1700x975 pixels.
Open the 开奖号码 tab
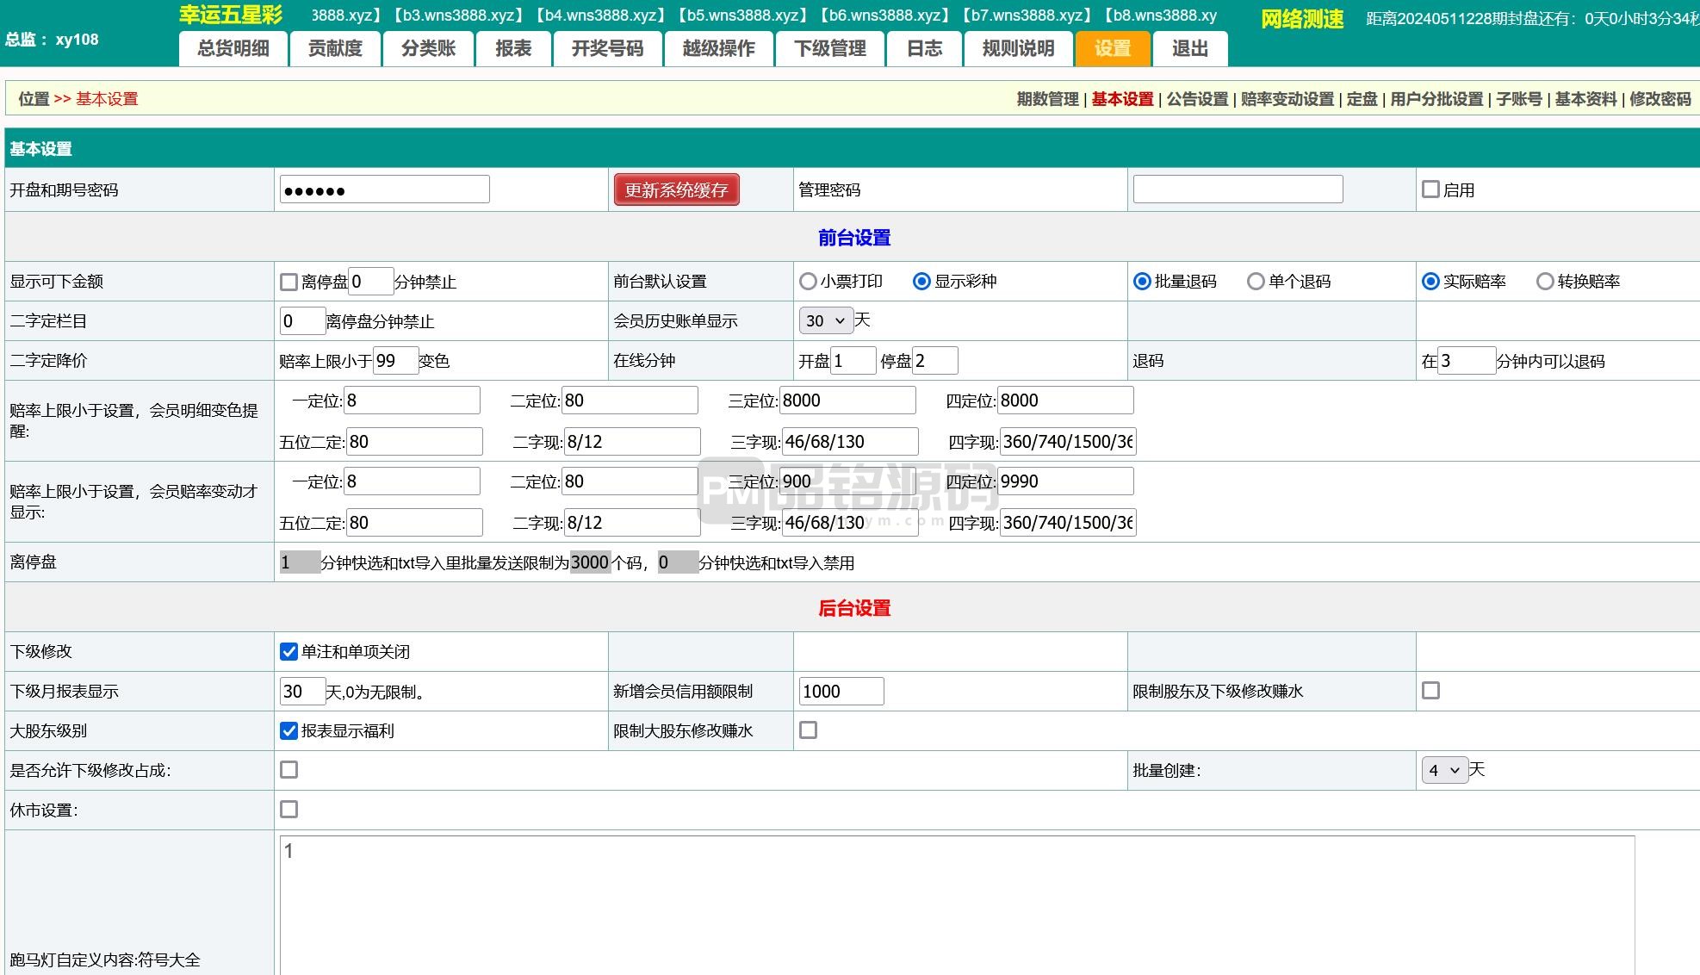click(607, 49)
